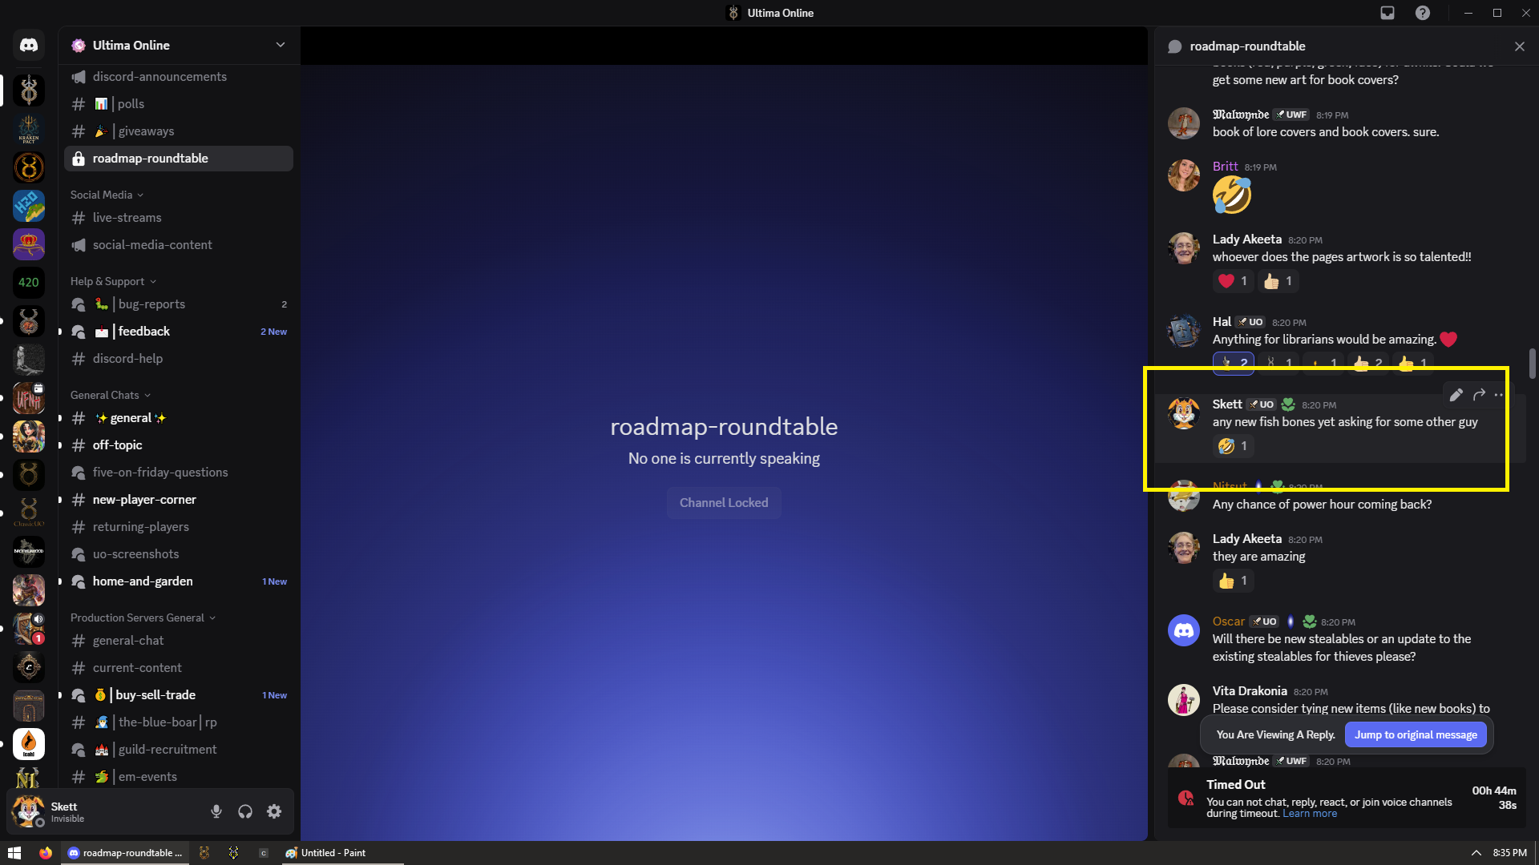Collapse the General Chats category
Screen dimensions: 1539x865
pos(111,395)
